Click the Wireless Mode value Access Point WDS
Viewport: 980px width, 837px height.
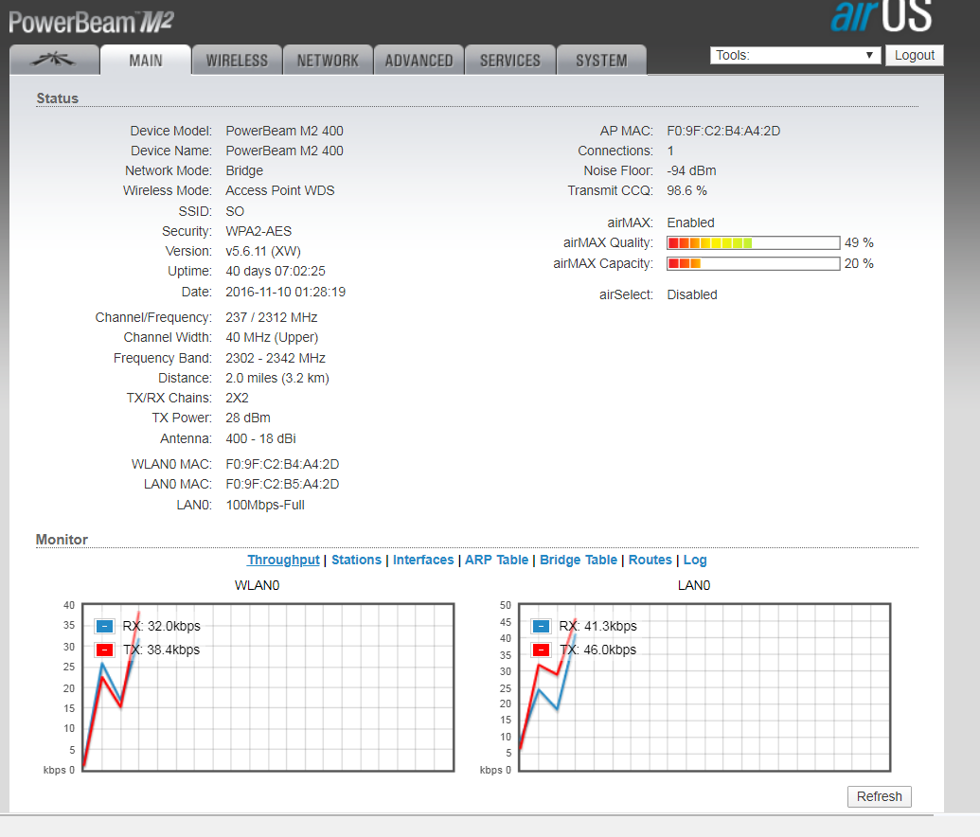pos(279,190)
